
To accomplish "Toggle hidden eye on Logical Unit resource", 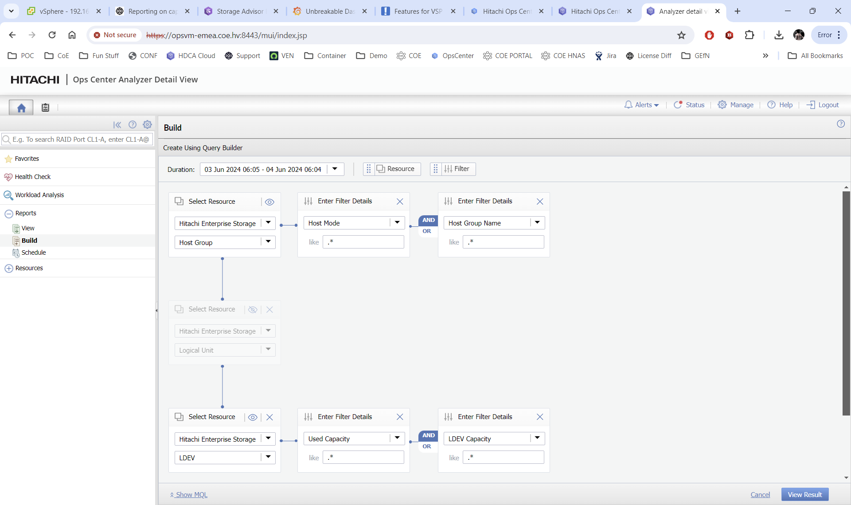I will click(x=253, y=310).
